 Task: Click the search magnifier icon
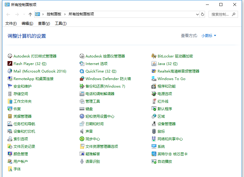coord(233,14)
